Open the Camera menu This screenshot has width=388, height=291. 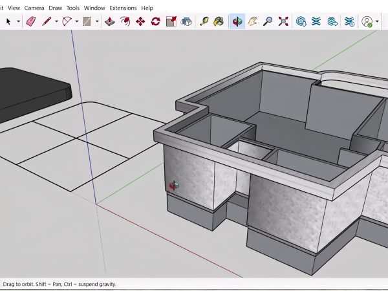(x=34, y=8)
